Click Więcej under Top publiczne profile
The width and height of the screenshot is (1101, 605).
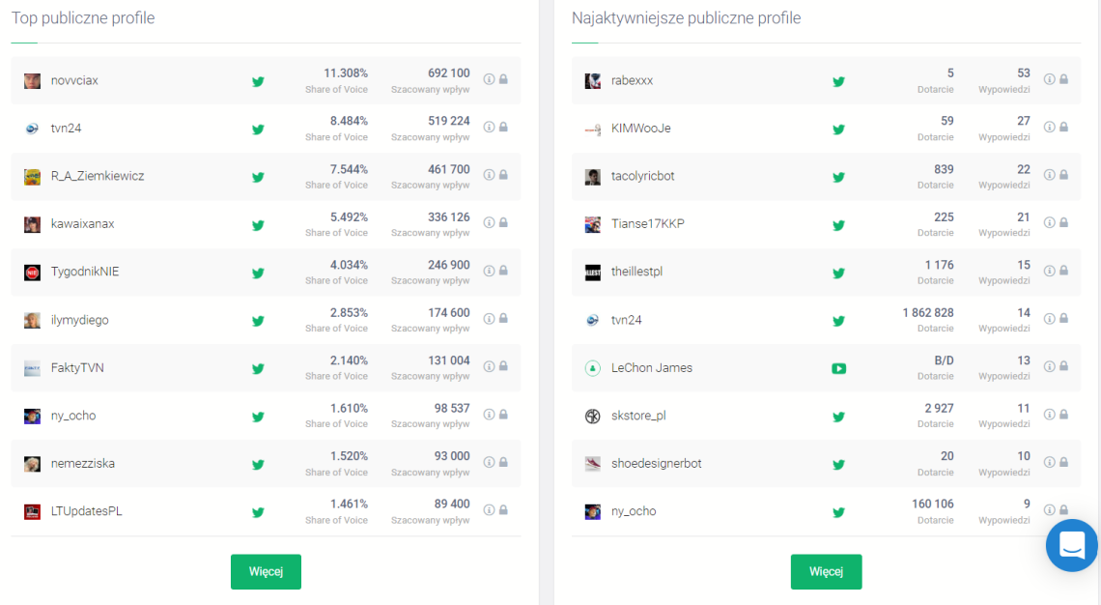267,571
